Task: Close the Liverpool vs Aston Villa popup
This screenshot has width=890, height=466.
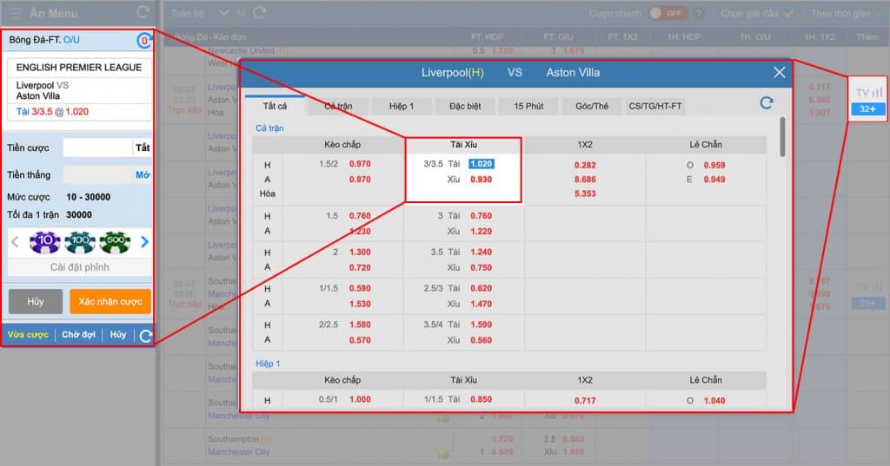Action: click(779, 73)
